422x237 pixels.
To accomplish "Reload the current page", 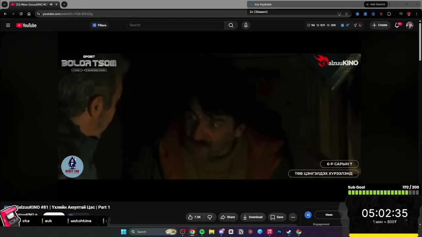I will [x=21, y=14].
